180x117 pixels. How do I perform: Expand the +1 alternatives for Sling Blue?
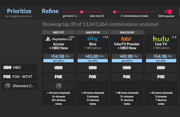pos(105,37)
